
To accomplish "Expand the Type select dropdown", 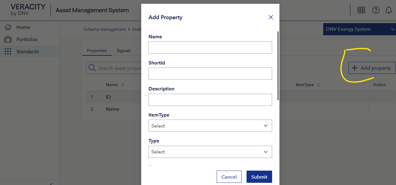I will (x=210, y=152).
